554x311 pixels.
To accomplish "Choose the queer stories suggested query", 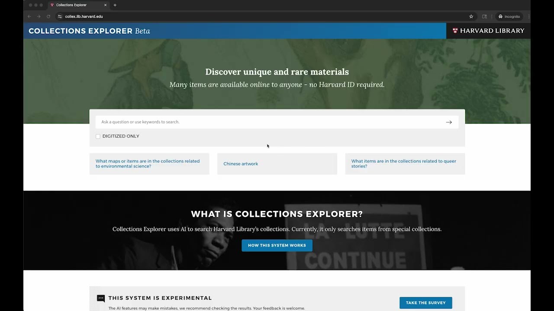I will pos(405,164).
